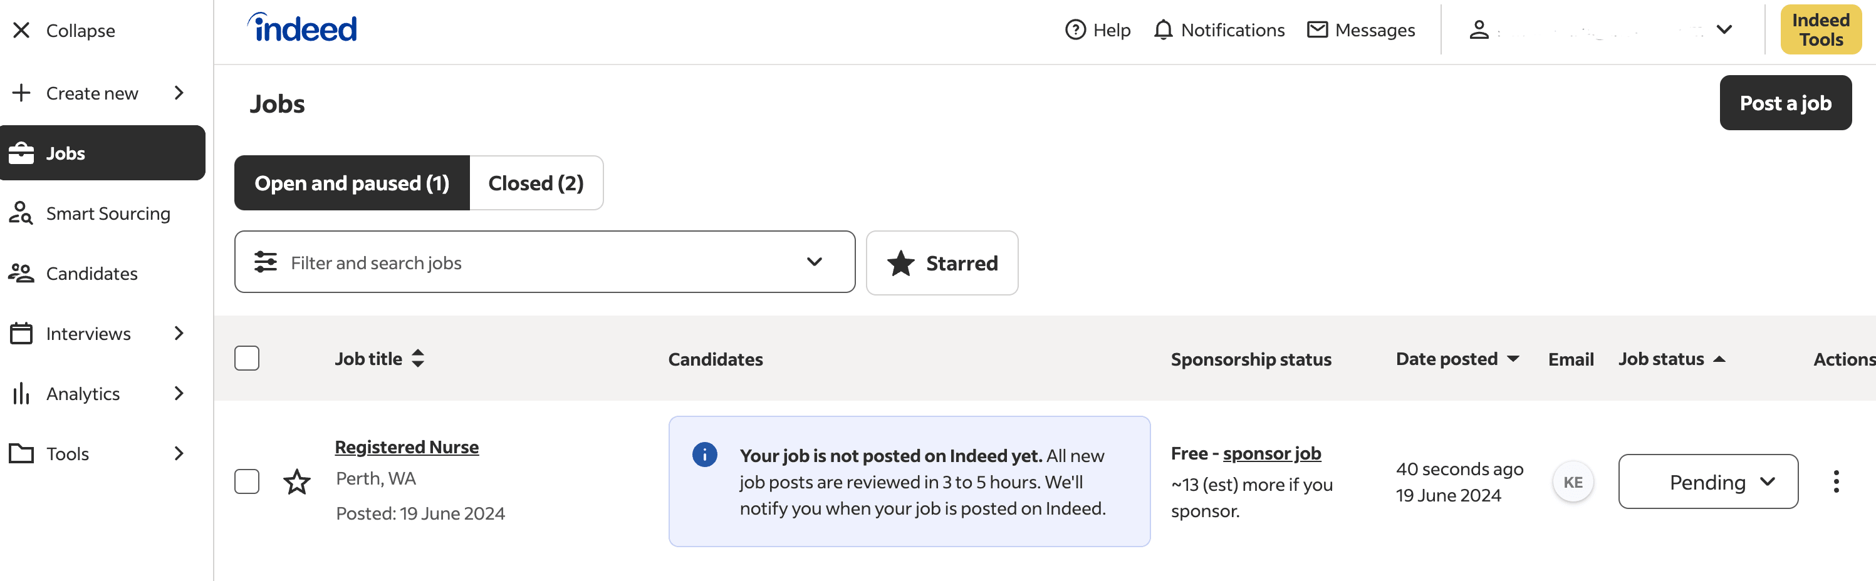The width and height of the screenshot is (1876, 581).
Task: Open Smart Sourcing in sidebar
Action: click(x=107, y=213)
